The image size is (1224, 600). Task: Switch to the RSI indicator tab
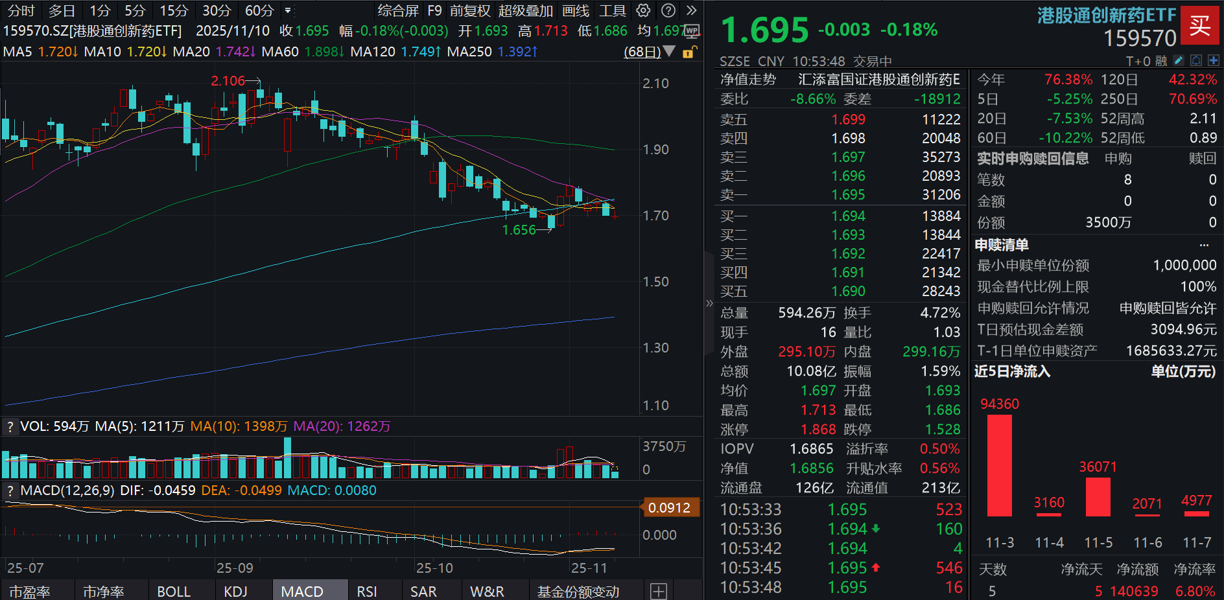tap(366, 591)
